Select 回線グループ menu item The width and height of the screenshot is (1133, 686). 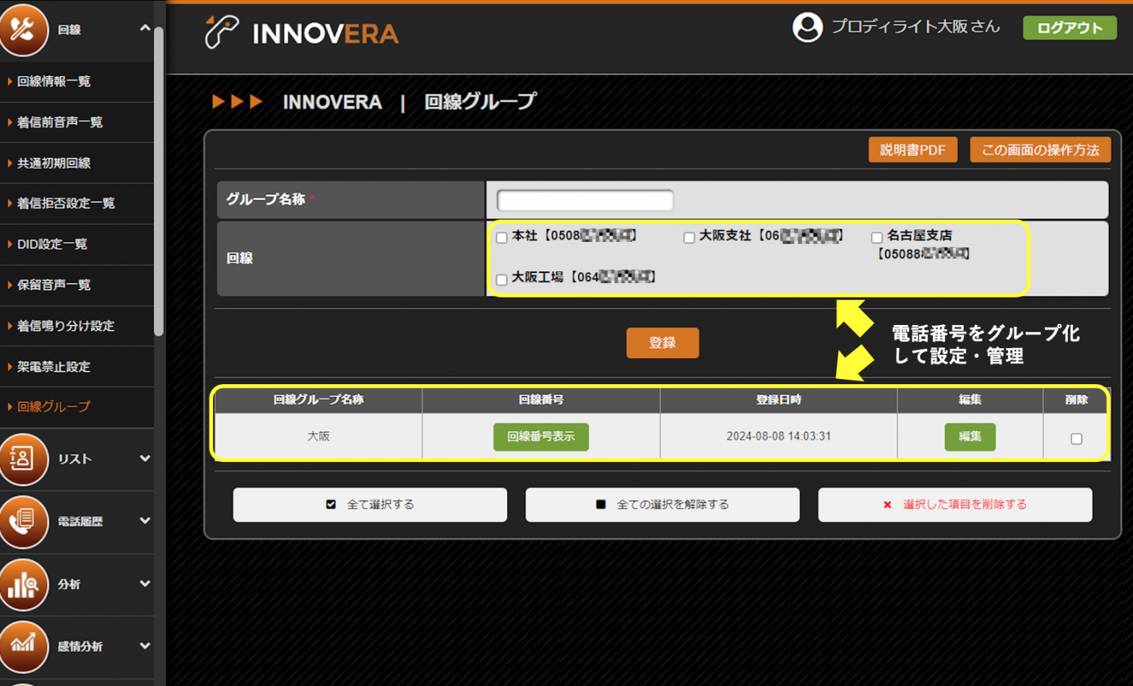[x=77, y=407]
